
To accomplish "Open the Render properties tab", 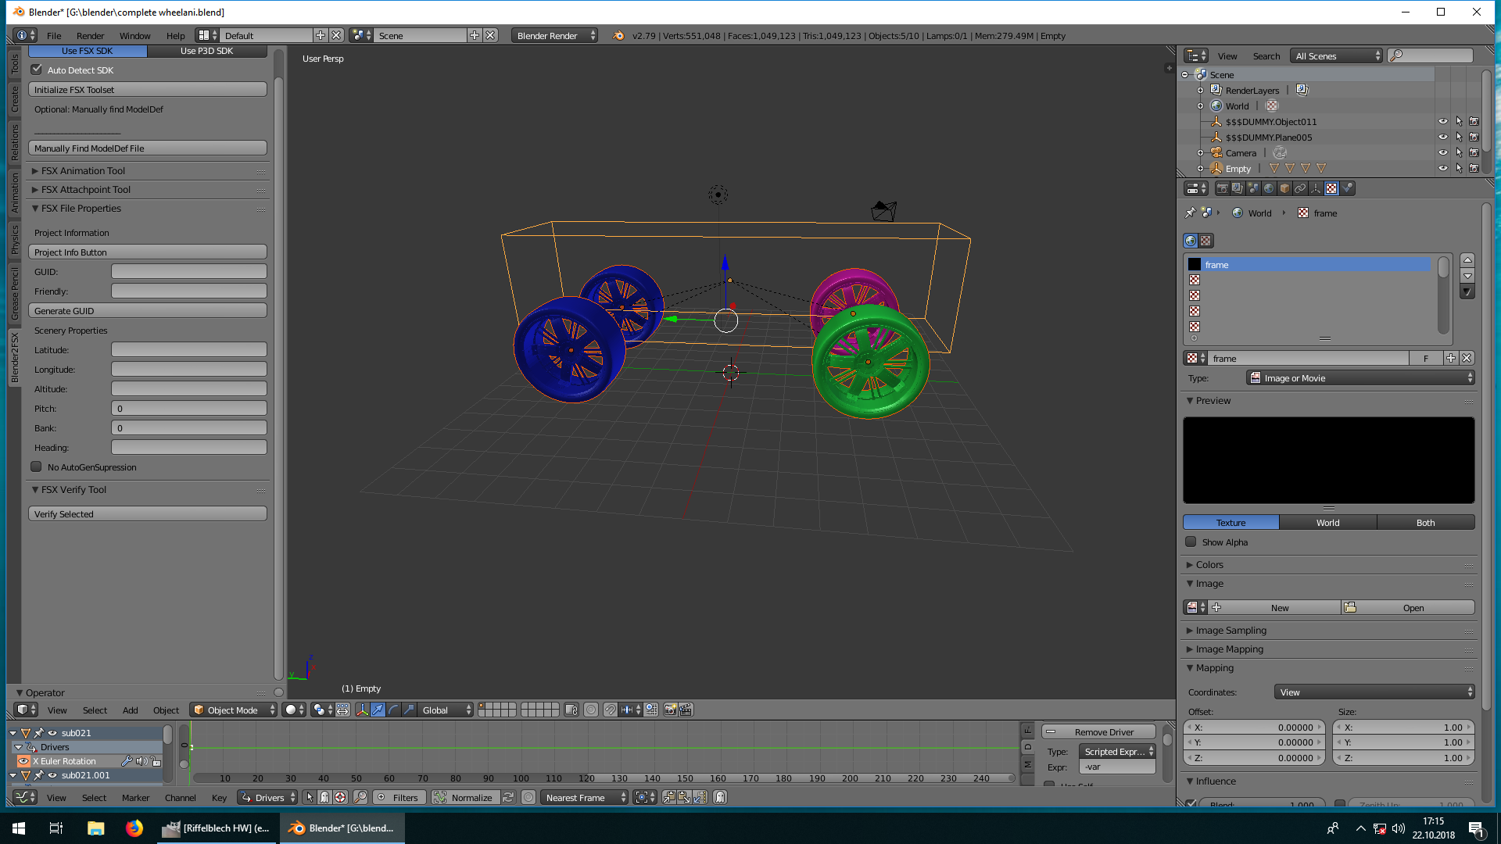I will coord(1223,188).
